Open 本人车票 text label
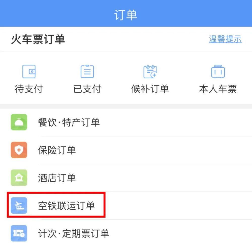252x245 pixels. click(218, 89)
